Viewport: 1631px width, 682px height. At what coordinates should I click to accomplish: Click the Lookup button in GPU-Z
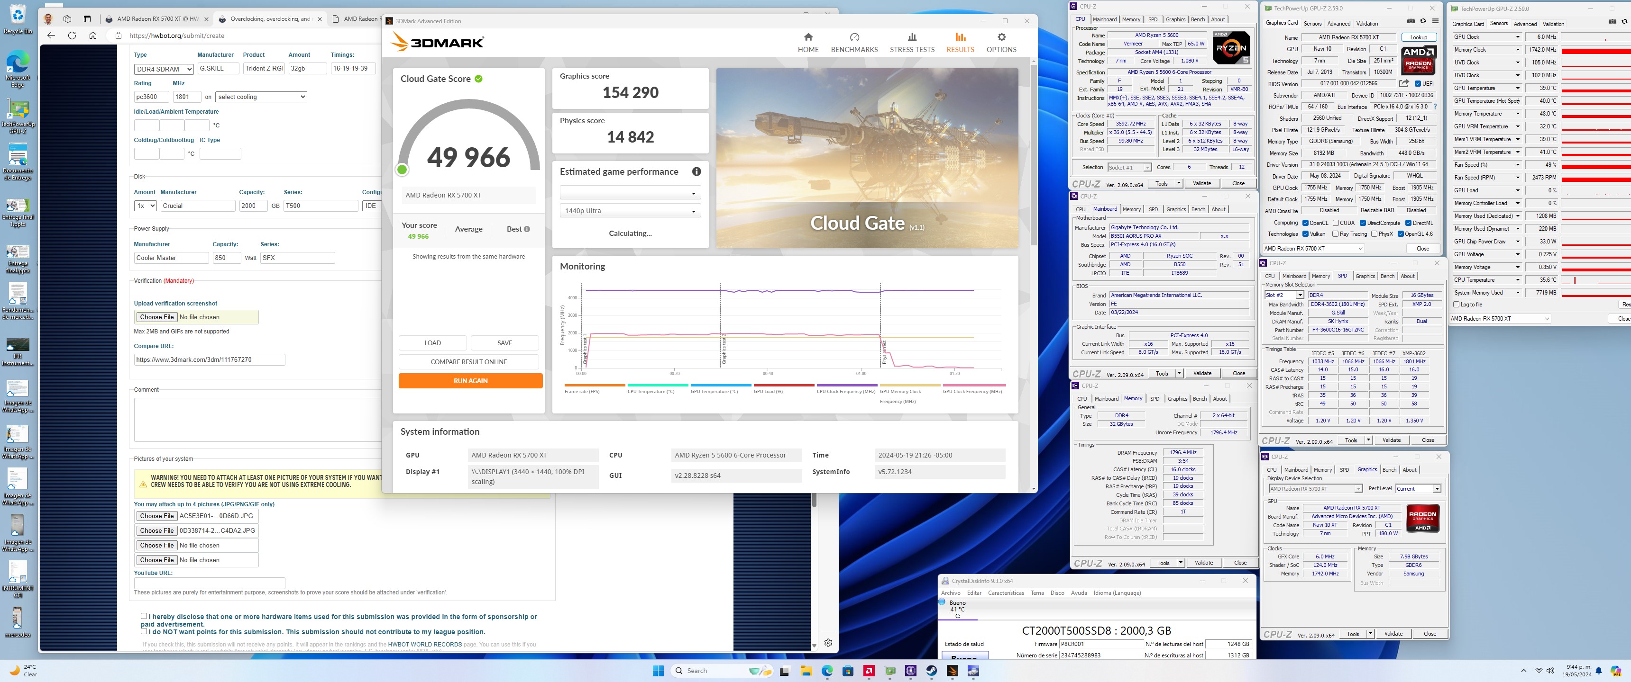coord(1418,37)
